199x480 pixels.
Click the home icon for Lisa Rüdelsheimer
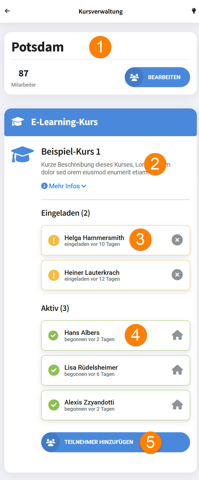tap(177, 370)
